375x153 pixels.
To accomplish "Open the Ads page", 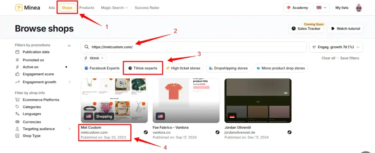I will tap(52, 8).
